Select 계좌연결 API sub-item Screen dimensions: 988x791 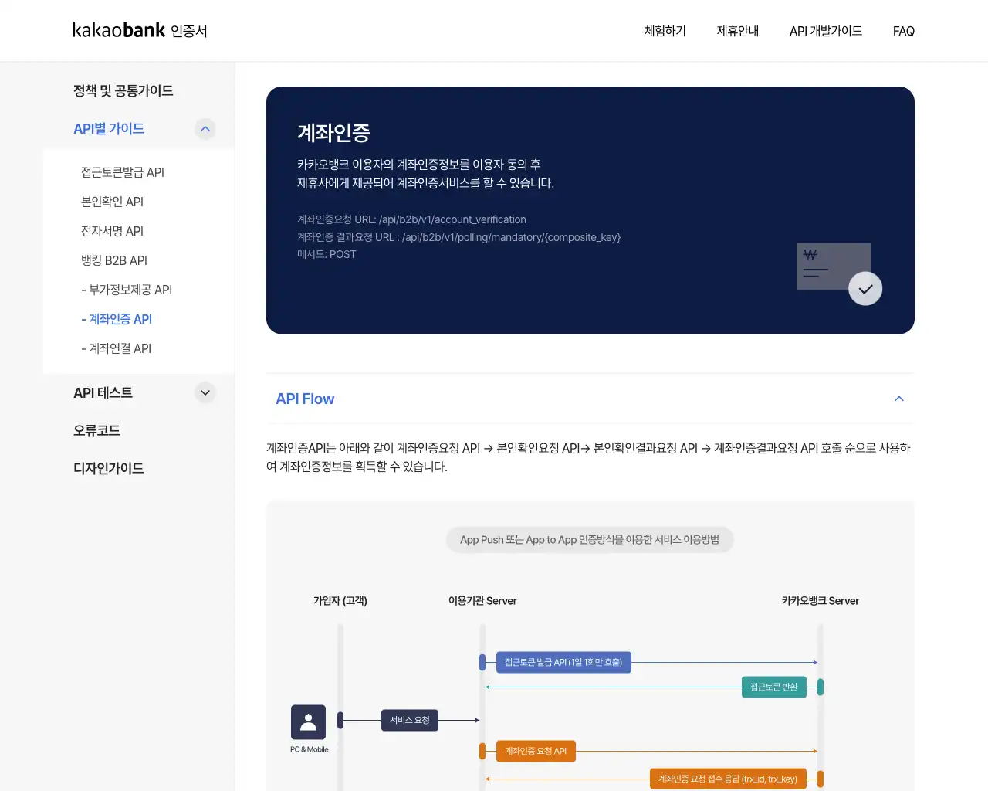(117, 348)
